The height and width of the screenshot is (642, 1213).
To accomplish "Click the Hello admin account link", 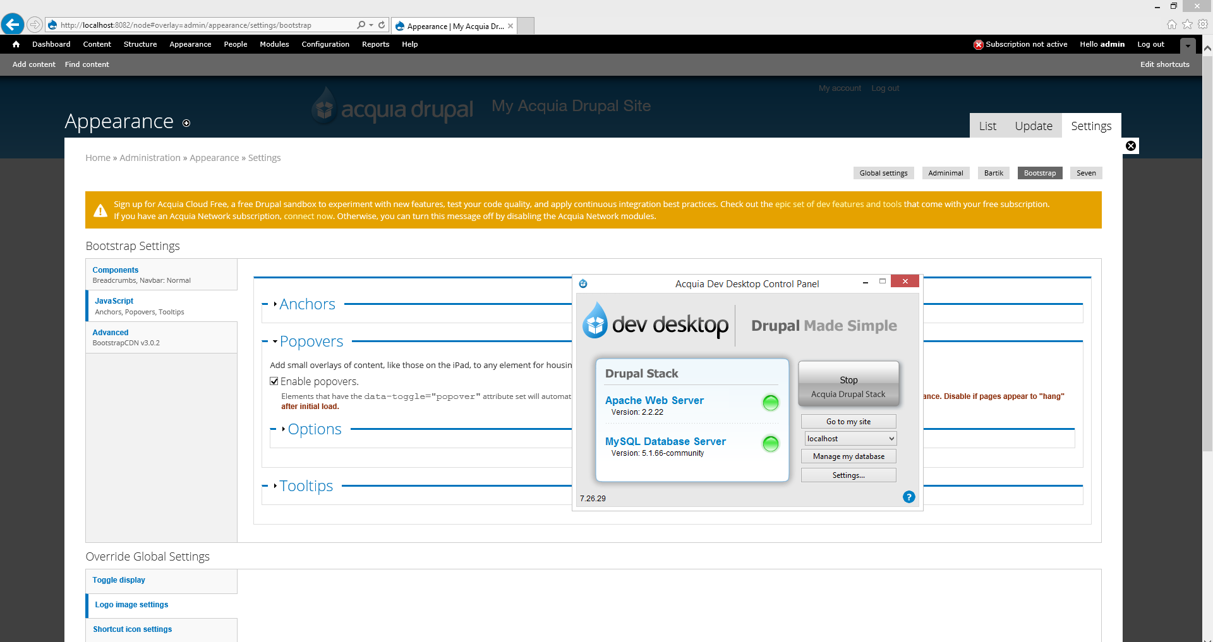I will coord(1102,44).
